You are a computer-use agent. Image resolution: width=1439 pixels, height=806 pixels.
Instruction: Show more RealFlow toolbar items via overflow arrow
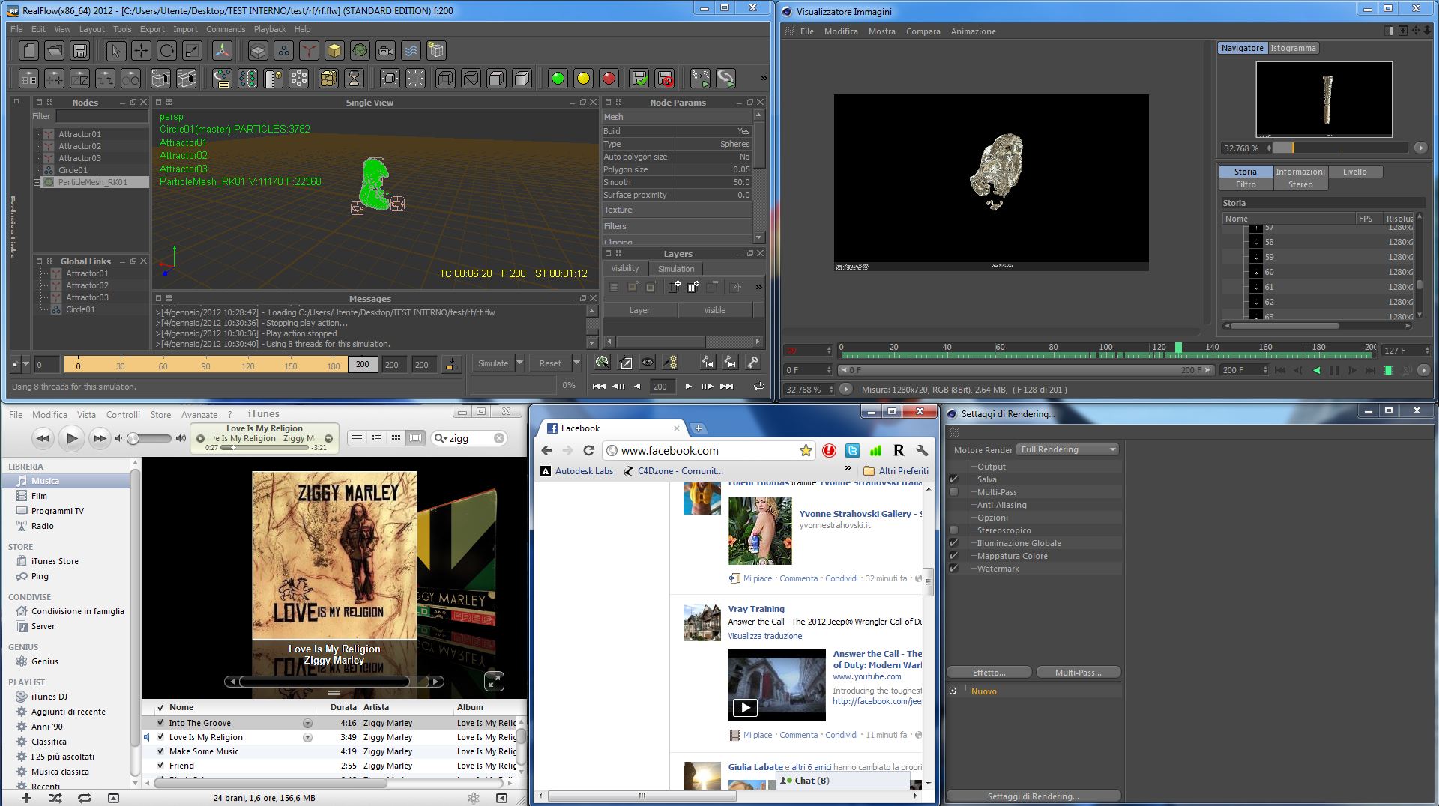tap(763, 78)
